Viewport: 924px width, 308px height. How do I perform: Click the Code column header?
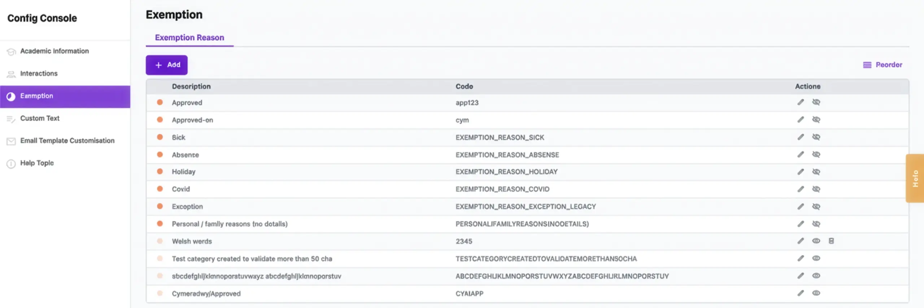(x=464, y=86)
